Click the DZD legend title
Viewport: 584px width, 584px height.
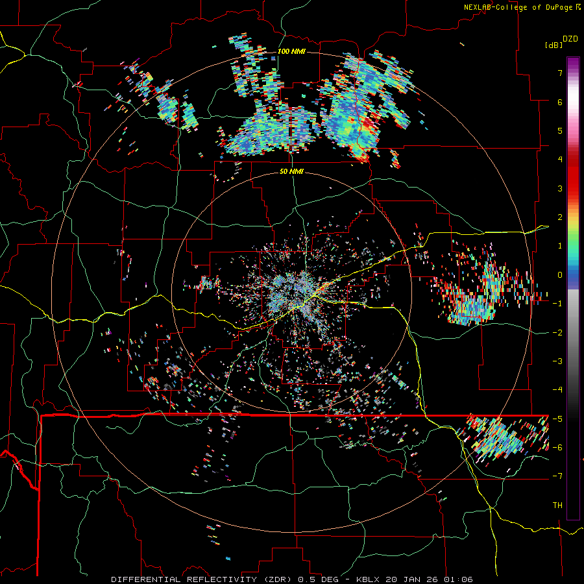(x=570, y=39)
